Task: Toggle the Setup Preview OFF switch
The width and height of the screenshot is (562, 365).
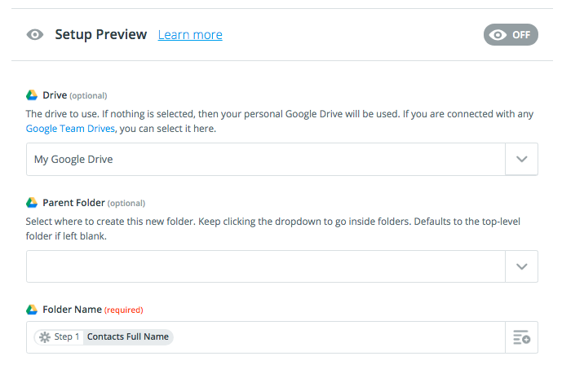Action: [x=511, y=35]
